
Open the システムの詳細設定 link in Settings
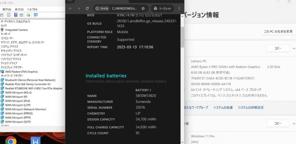(251, 107)
